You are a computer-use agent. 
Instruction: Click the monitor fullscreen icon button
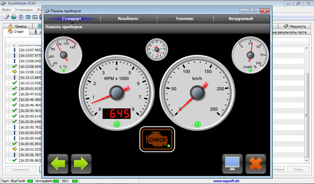(232, 164)
